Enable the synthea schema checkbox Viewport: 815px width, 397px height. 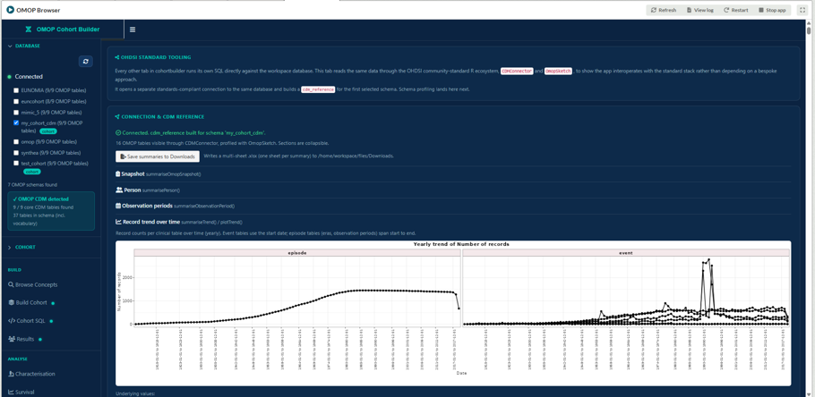tap(16, 153)
